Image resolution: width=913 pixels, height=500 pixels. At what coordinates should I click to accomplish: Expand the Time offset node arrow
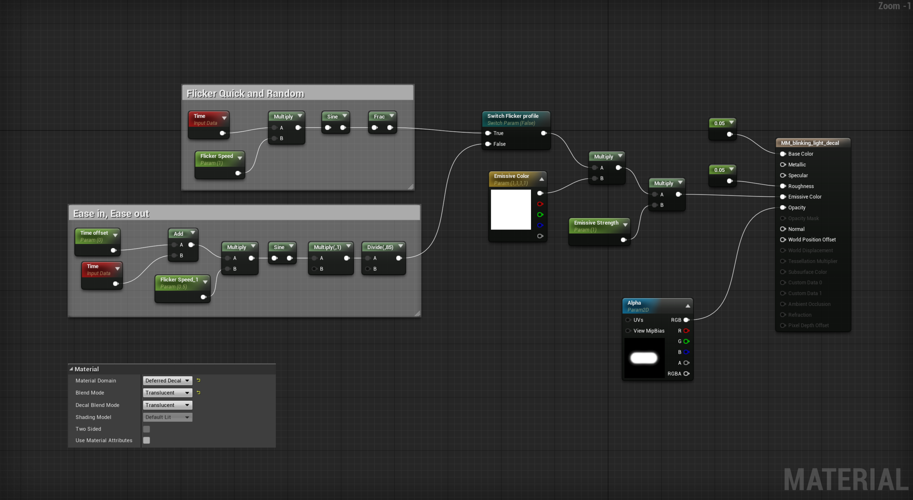(x=115, y=235)
